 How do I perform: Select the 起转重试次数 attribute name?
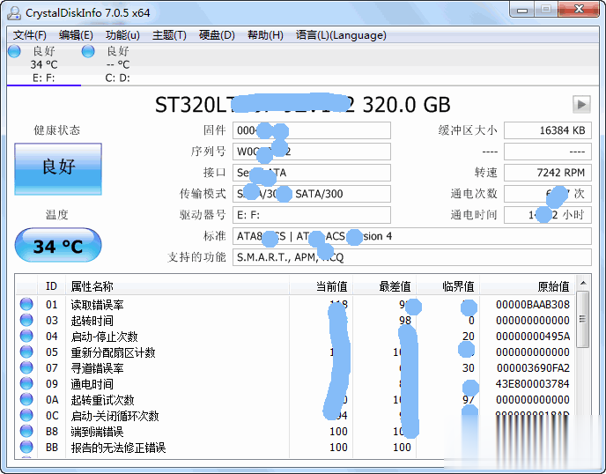pos(102,400)
